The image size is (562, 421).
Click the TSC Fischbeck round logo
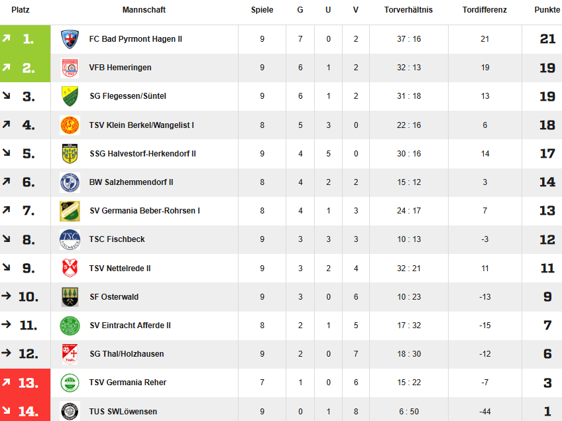[70, 239]
